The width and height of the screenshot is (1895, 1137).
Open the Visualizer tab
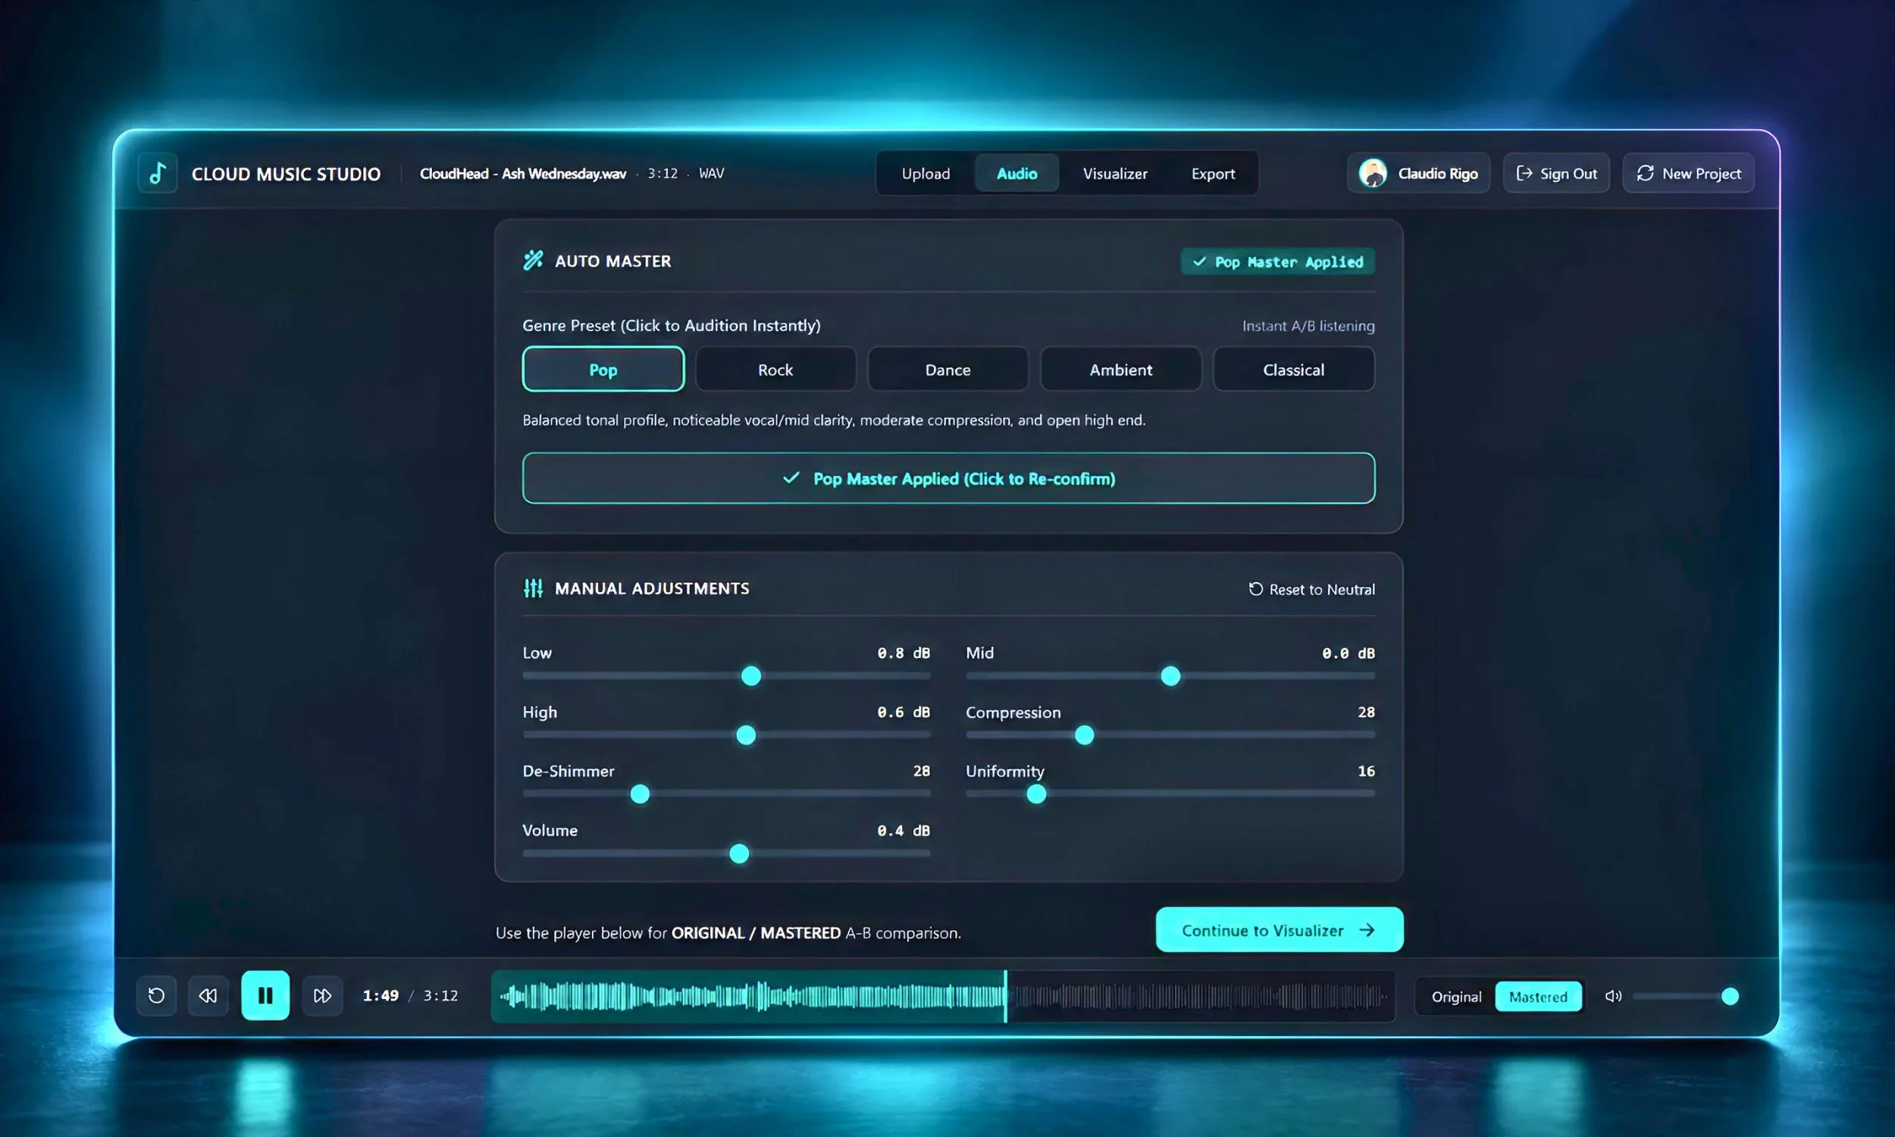[1115, 173]
